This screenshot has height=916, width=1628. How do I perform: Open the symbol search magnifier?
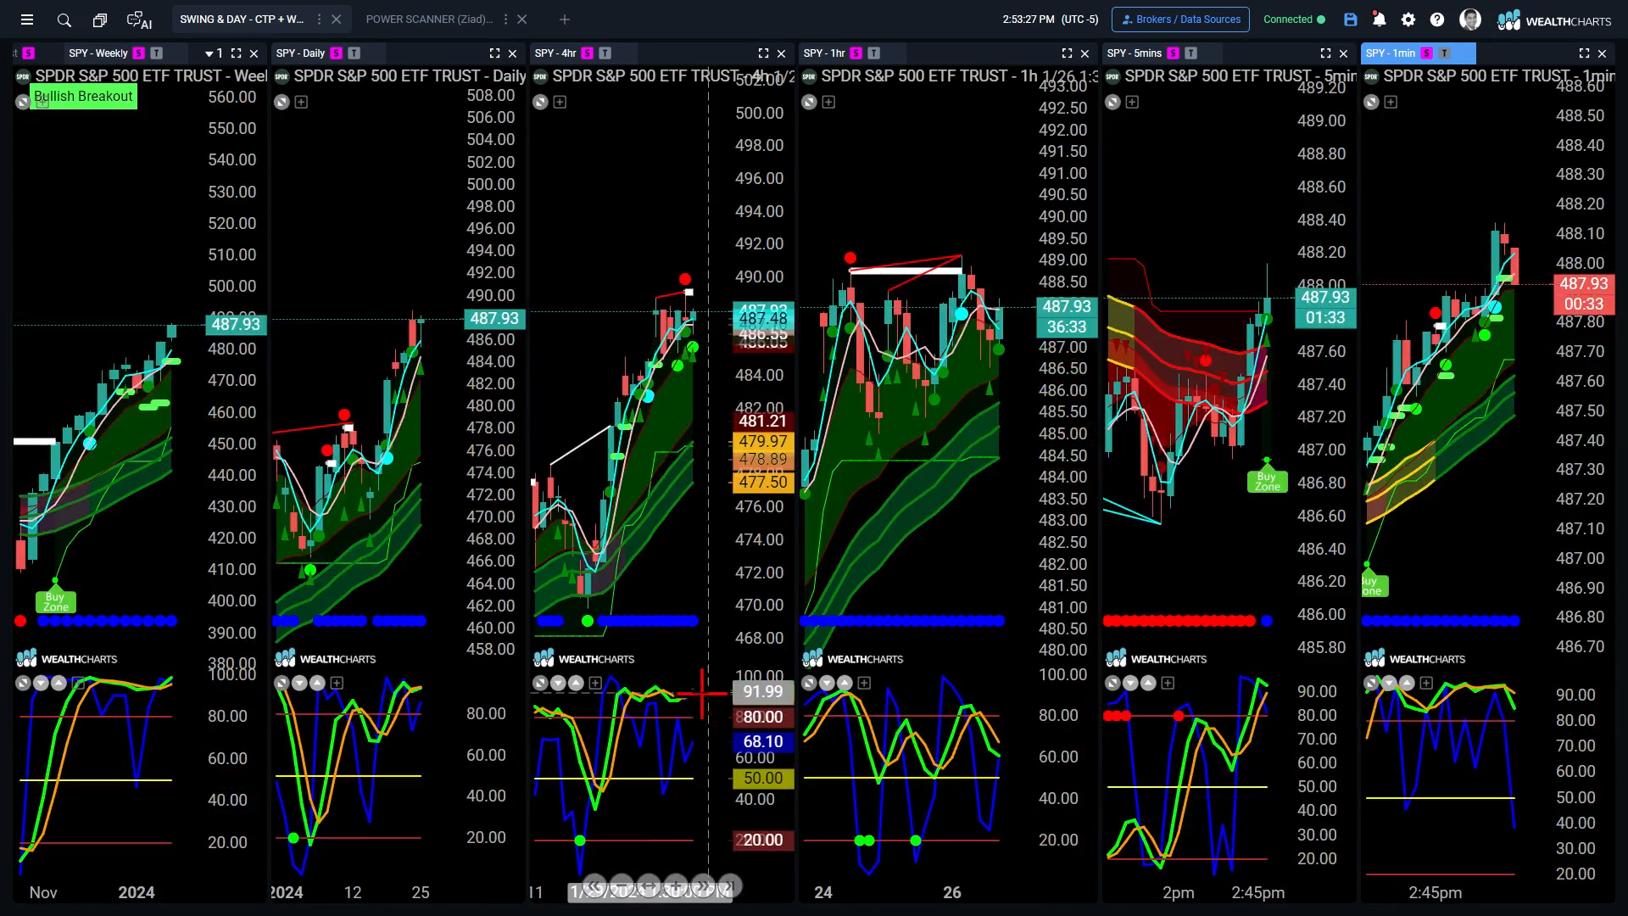[64, 20]
